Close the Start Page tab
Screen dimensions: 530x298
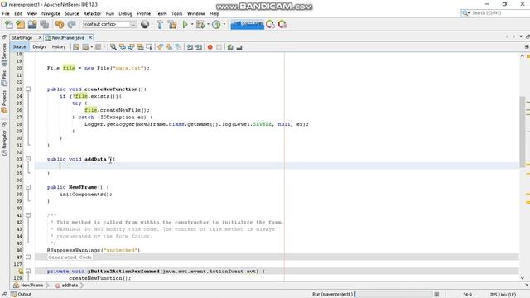(x=40, y=38)
